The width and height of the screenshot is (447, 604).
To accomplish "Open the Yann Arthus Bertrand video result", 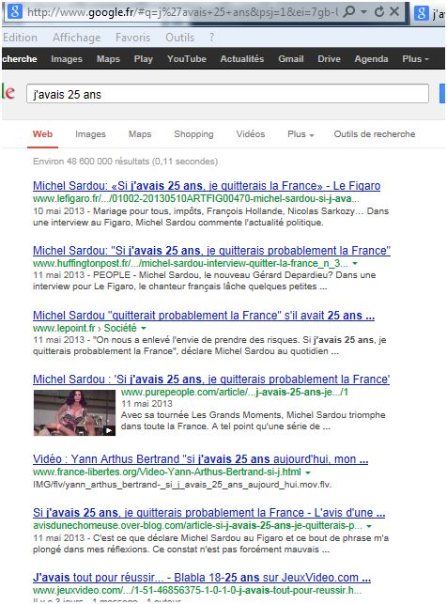I will [x=201, y=459].
